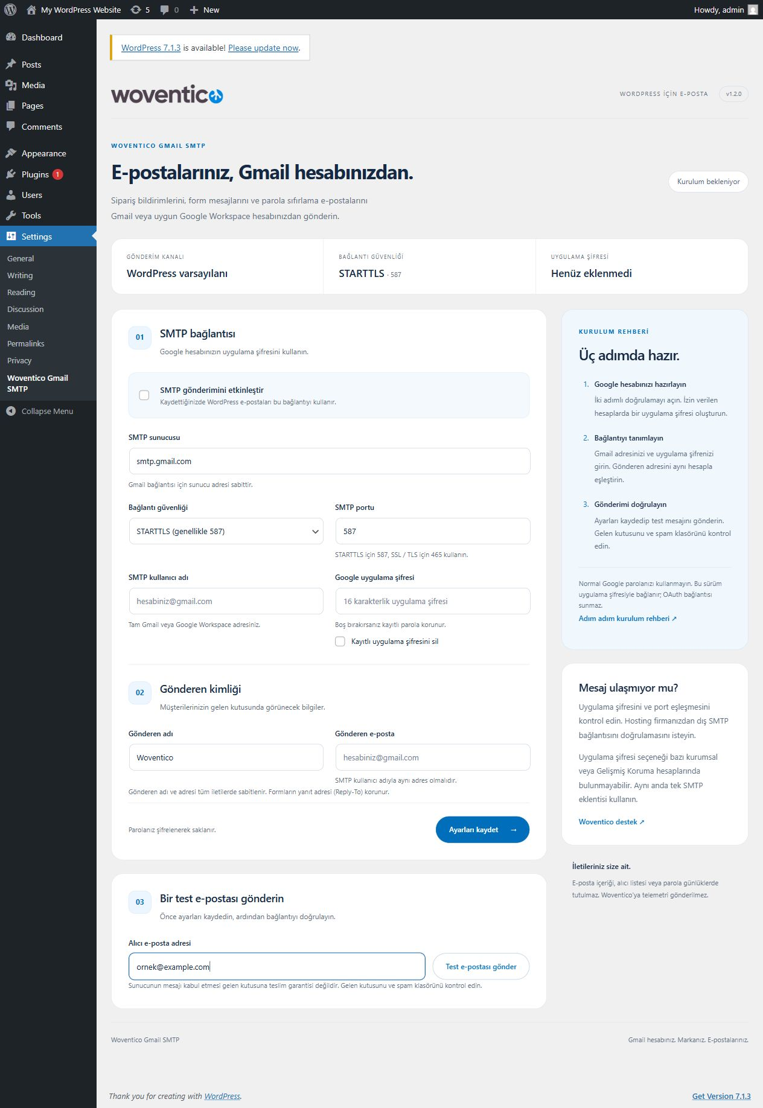The image size is (763, 1108).
Task: Click the SMTP portu field
Action: [x=433, y=532]
